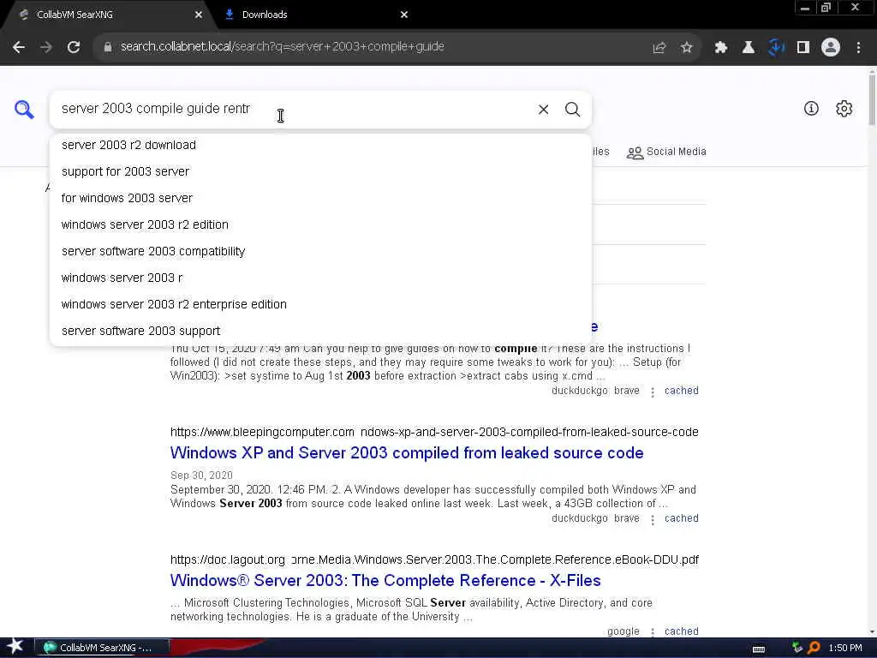
Task: Click the SearXNG magnifier logo
Action: [24, 109]
